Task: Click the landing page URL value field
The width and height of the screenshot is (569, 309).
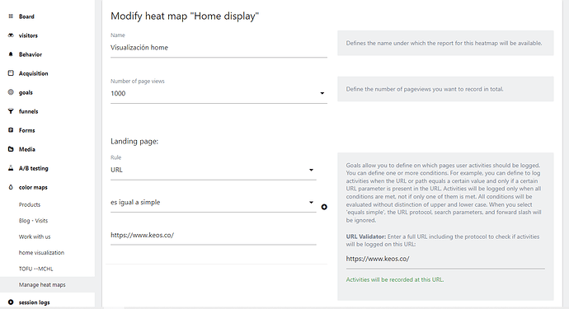Action: pos(214,235)
